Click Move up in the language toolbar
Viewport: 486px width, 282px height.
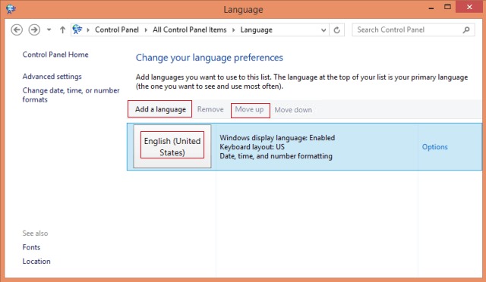click(250, 110)
